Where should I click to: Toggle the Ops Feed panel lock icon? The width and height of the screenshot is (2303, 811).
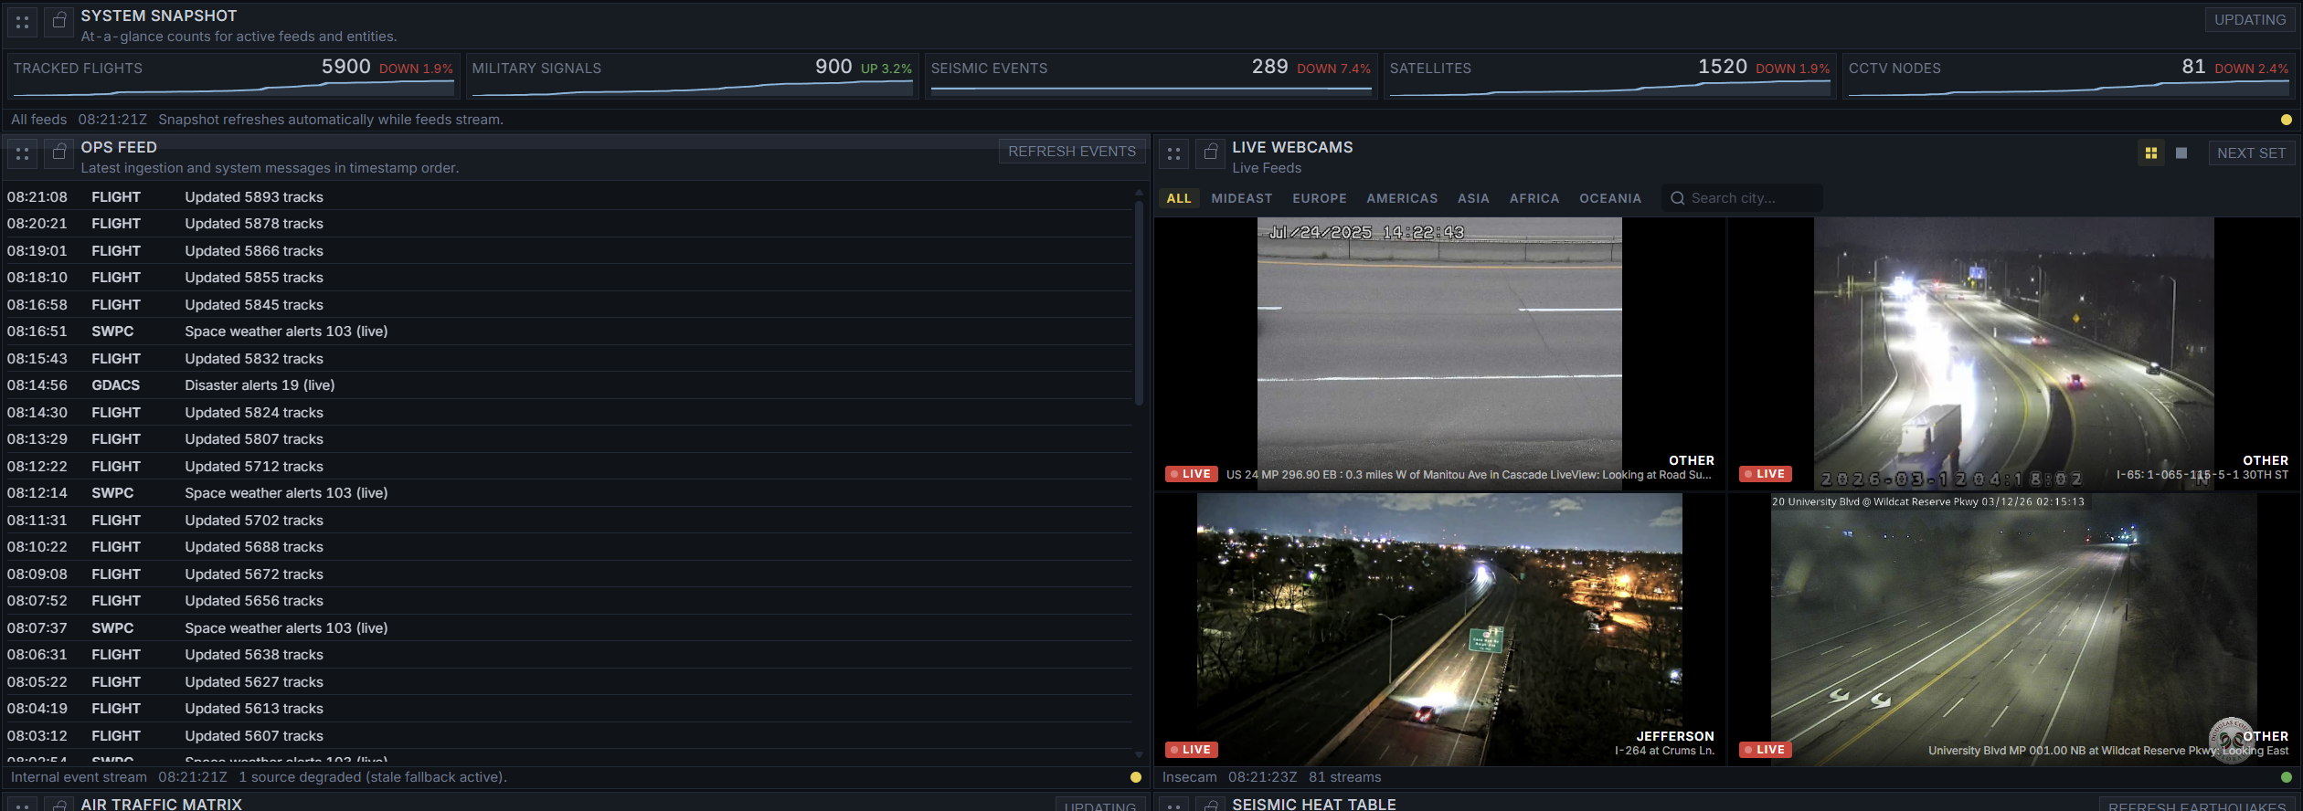click(59, 152)
